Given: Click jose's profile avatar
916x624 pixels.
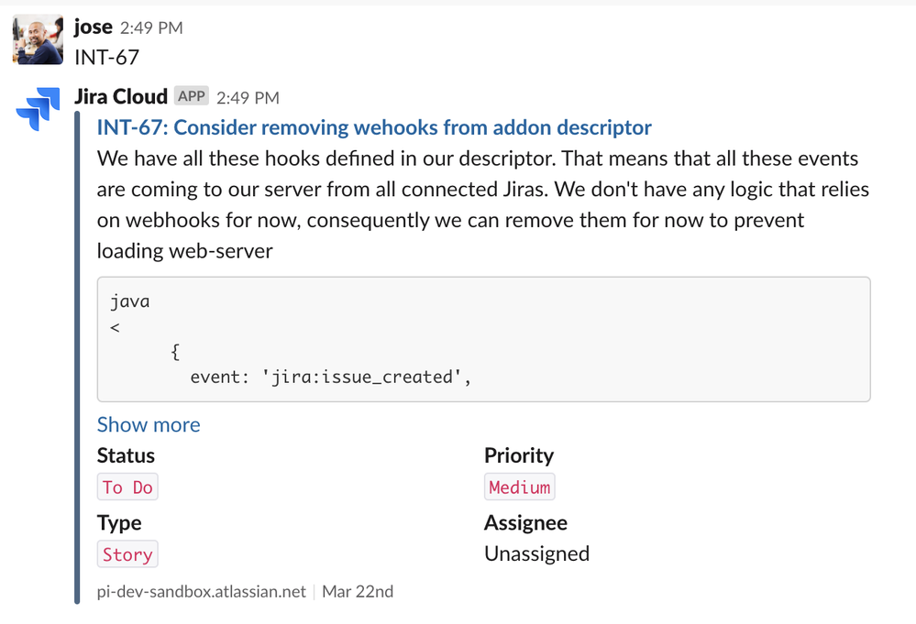Looking at the screenshot, I should point(37,38).
